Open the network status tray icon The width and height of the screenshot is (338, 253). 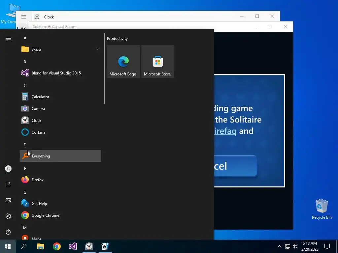pos(287,246)
